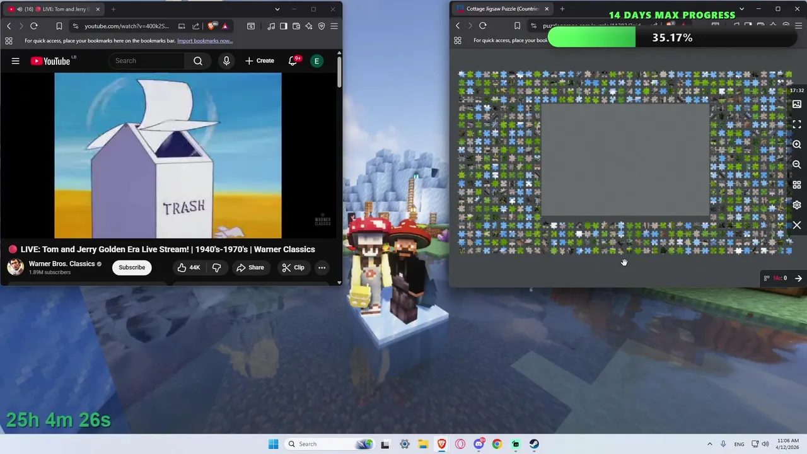Show hidden icons in the system tray
Viewport: 807px width, 454px height.
click(709, 444)
